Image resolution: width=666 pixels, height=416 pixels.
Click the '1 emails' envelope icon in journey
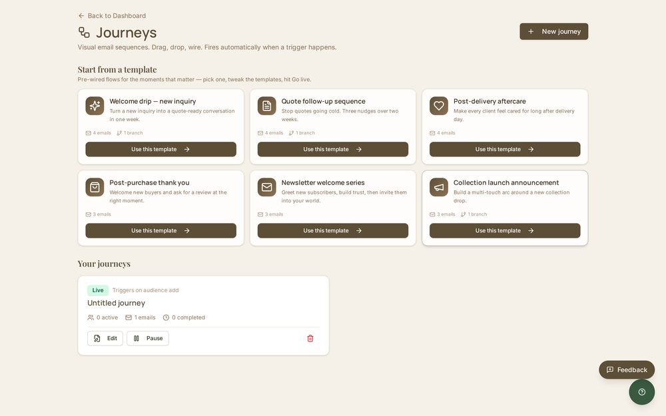pos(129,317)
